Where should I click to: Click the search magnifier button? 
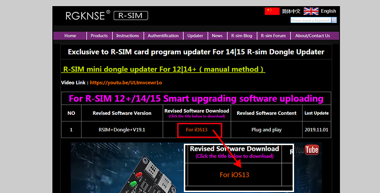[x=334, y=20]
